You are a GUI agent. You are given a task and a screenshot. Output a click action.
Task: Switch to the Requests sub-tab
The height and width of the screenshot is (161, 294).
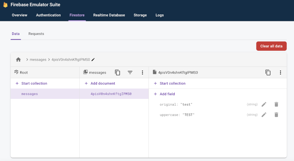tap(36, 34)
